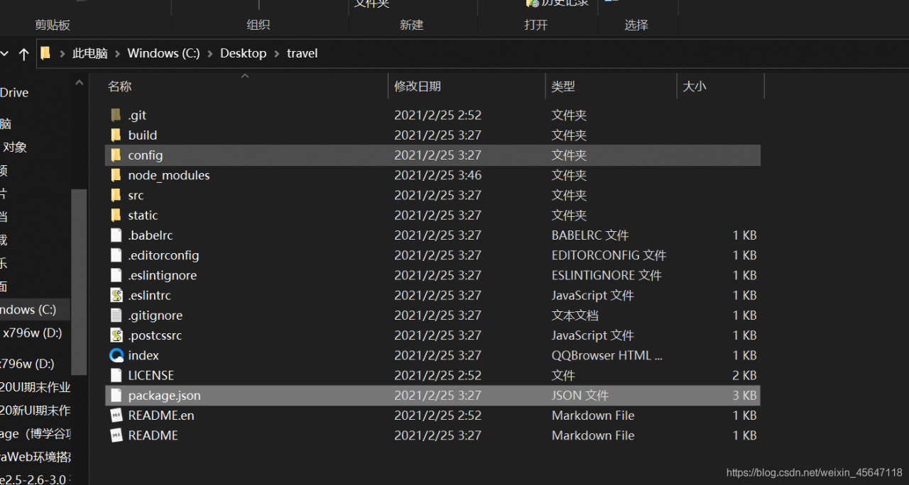
Task: Go to 此电脑 in the address breadcrumb
Action: point(90,53)
